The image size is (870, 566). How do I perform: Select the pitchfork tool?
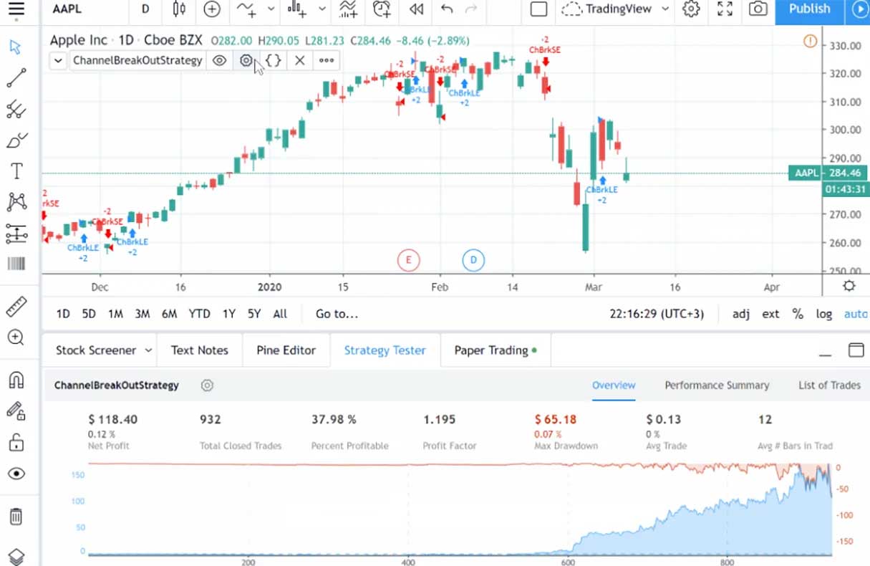coord(16,109)
